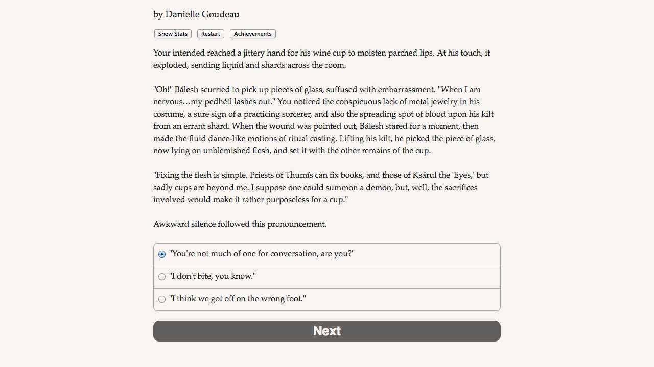The width and height of the screenshot is (654, 367).
Task: Click the "I don't bite, you know." answer text
Action: (213, 276)
